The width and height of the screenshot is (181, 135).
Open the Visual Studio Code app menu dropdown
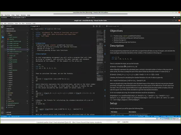point(18,17)
